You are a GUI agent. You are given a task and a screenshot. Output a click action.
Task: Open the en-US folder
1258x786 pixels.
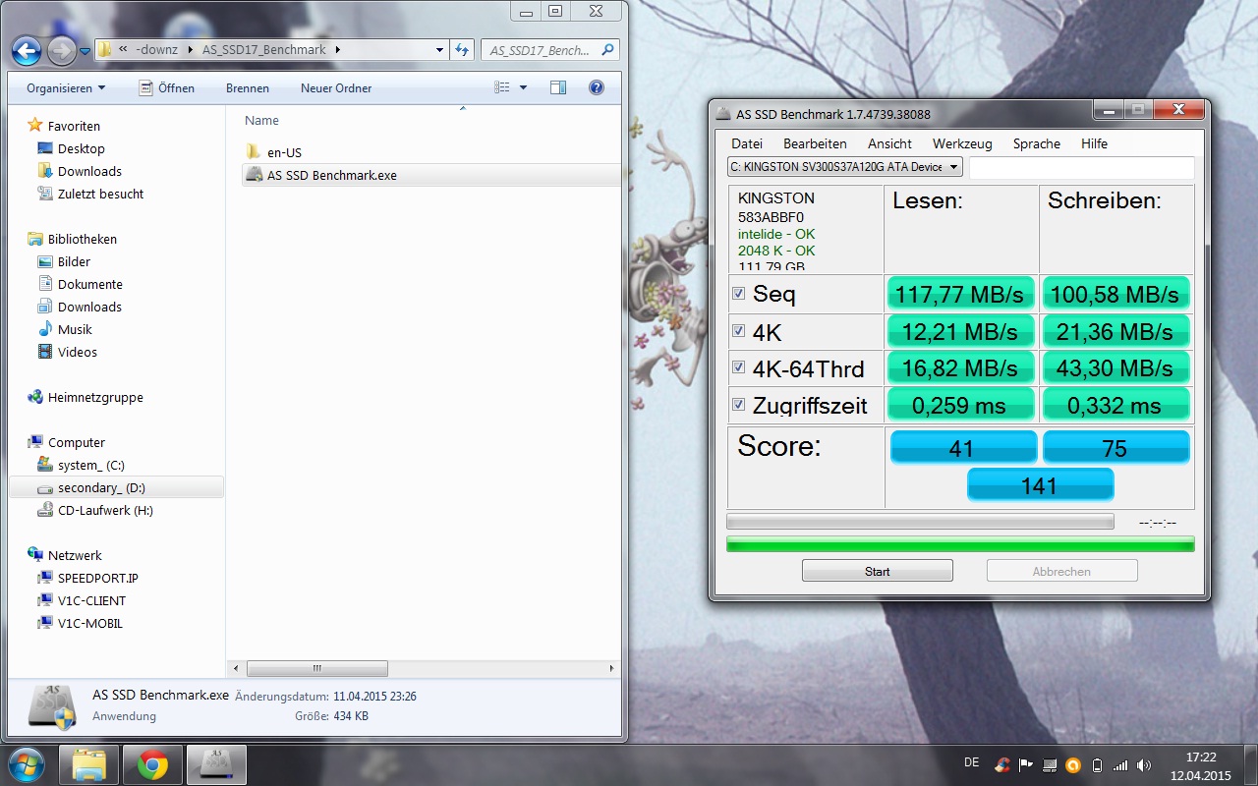click(284, 152)
